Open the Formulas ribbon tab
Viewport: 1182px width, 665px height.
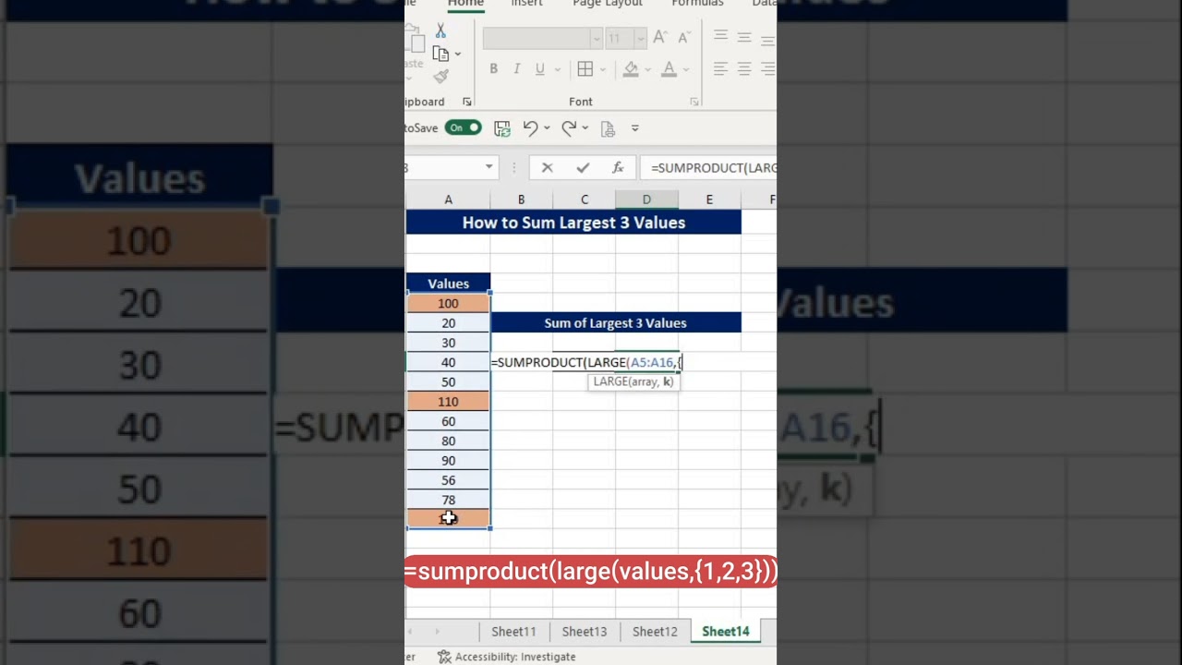pyautogui.click(x=697, y=4)
